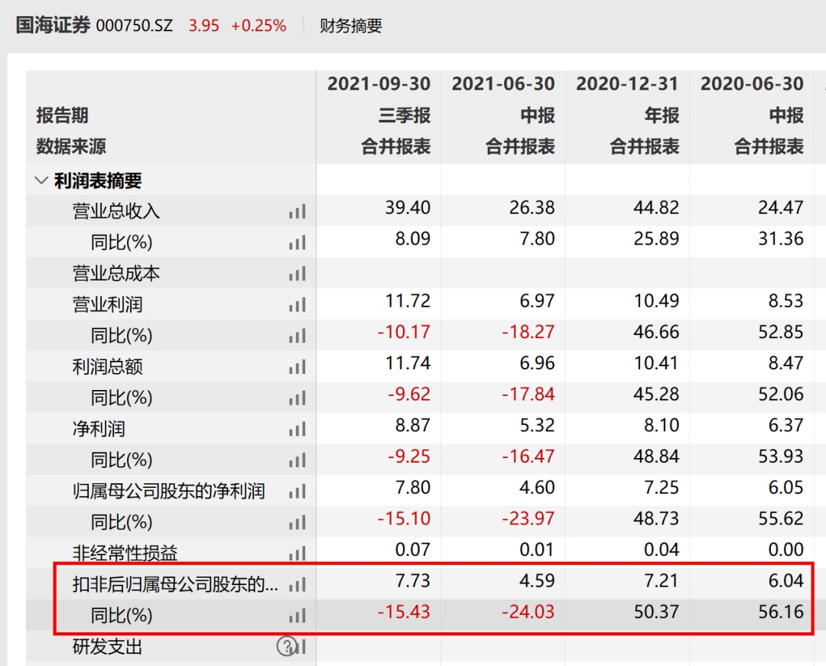Select the 2020-12-31 column header
This screenshot has width=826, height=666.
pyautogui.click(x=627, y=83)
